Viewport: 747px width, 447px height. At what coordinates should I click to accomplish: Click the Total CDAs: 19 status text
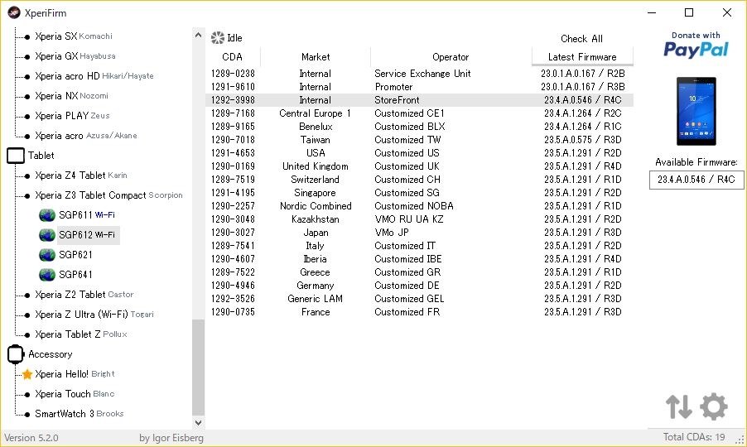(x=694, y=437)
